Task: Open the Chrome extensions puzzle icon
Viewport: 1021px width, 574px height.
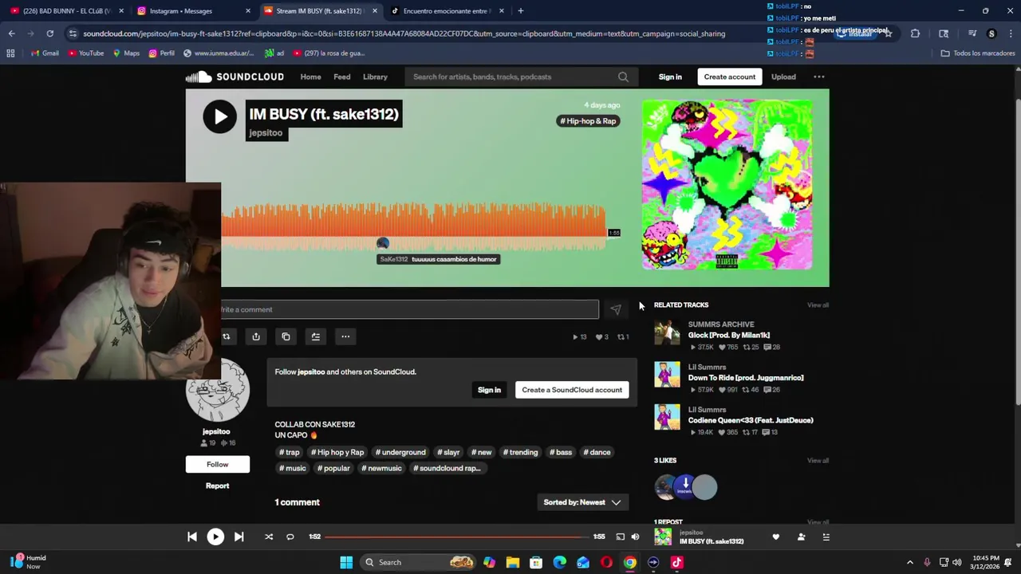Action: (x=915, y=33)
